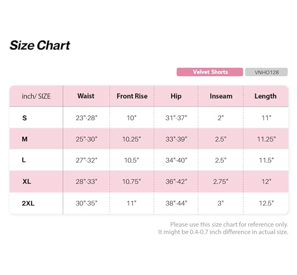Select the M size row label
Image resolution: width=297 pixels, height=275 pixels.
pos(24,139)
